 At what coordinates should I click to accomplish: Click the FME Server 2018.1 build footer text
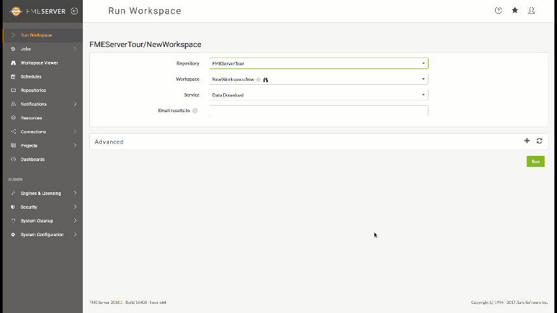pyautogui.click(x=128, y=303)
